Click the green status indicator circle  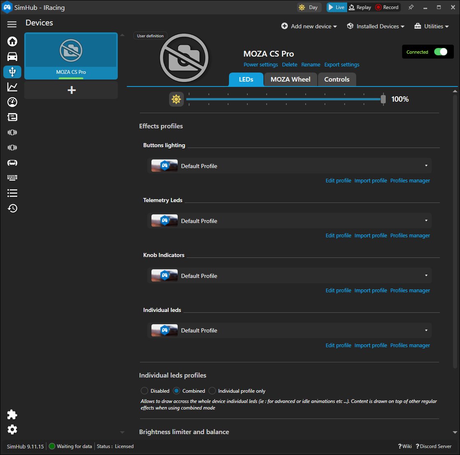click(x=52, y=446)
